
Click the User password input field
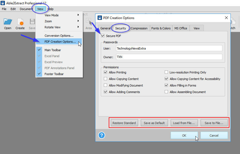pos(169,48)
